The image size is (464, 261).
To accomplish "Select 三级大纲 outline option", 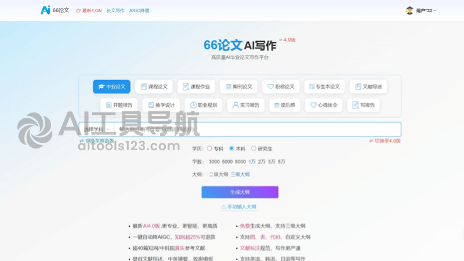I will 240,175.
